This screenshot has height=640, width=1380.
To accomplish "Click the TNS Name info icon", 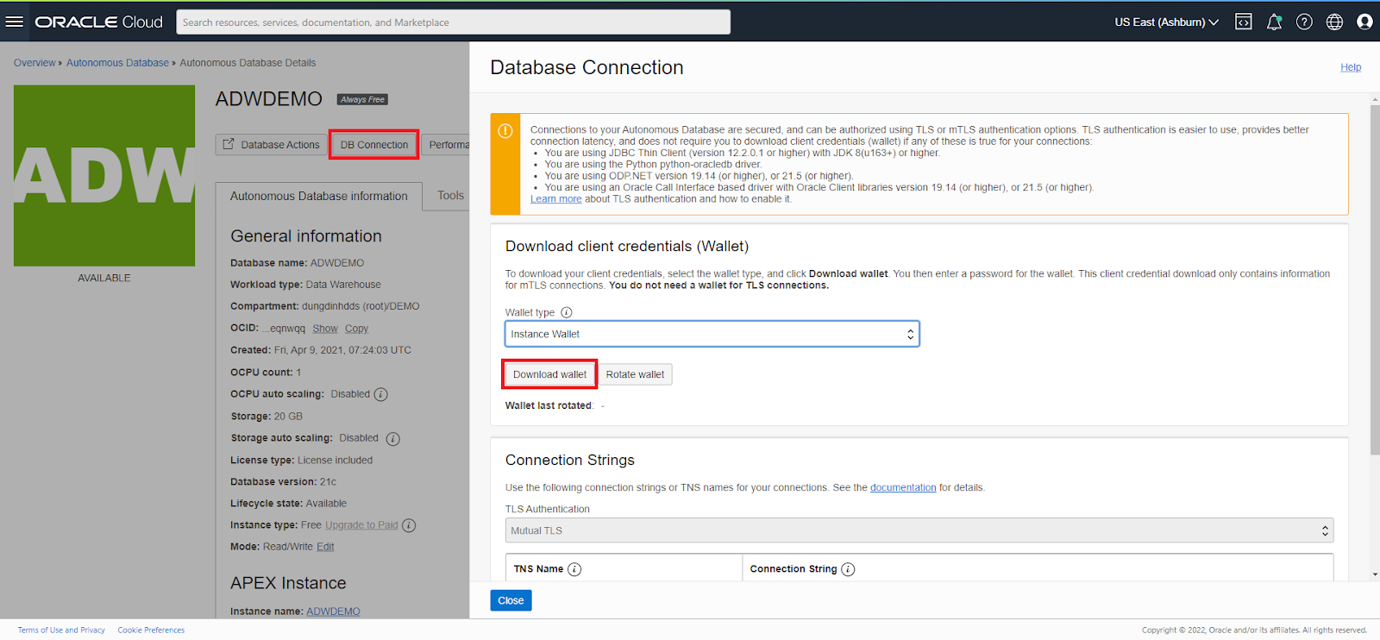I will (574, 569).
